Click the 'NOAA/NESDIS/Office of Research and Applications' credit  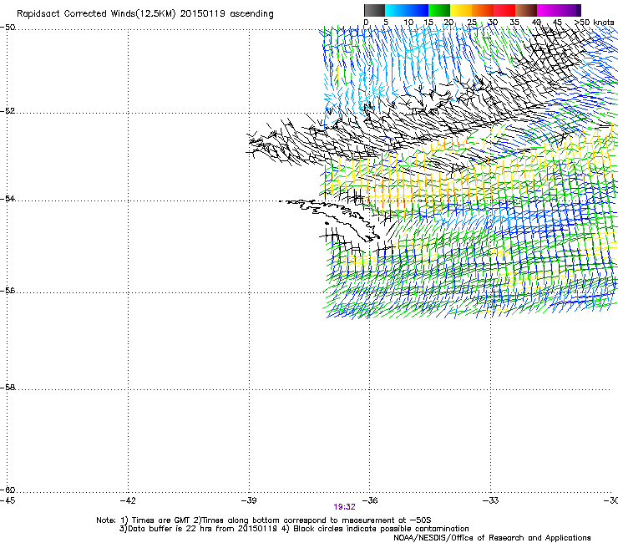pos(492,538)
